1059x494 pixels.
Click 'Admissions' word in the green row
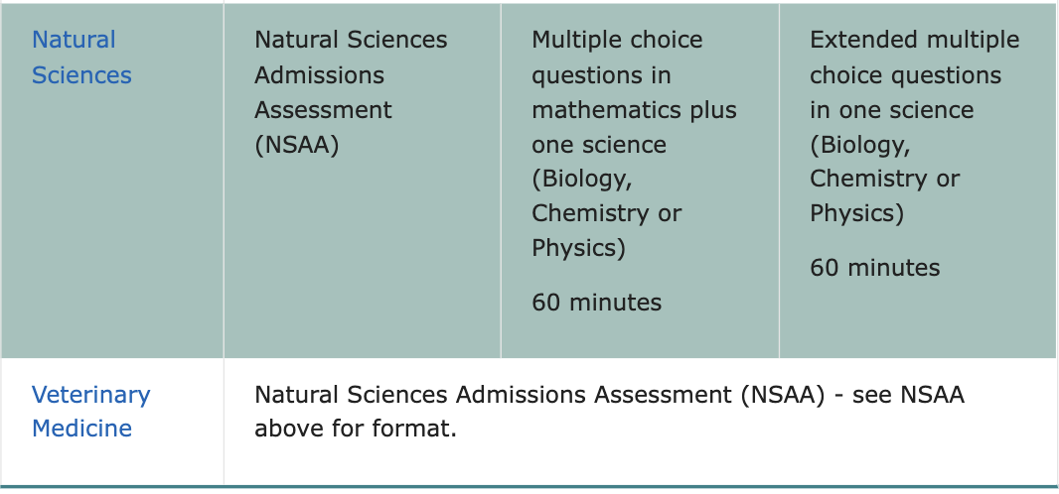[320, 74]
